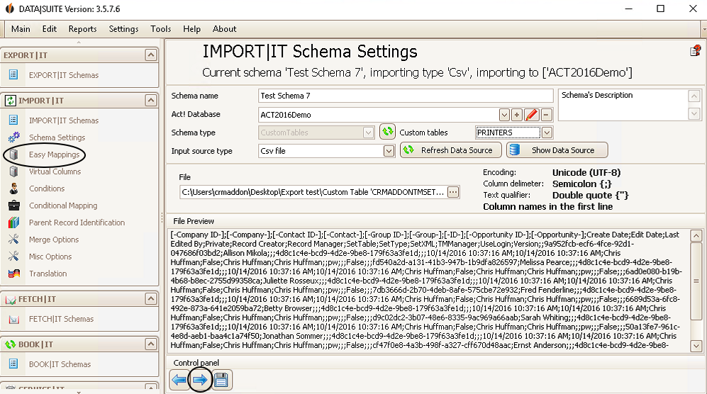Collapse the FETCH|IT panel
The height and width of the screenshot is (394, 707).
click(x=150, y=298)
